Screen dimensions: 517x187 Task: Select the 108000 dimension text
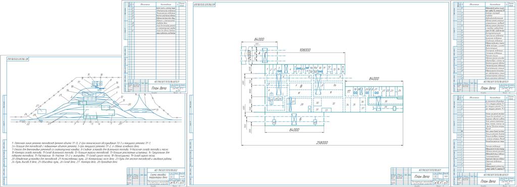[x=305, y=50]
